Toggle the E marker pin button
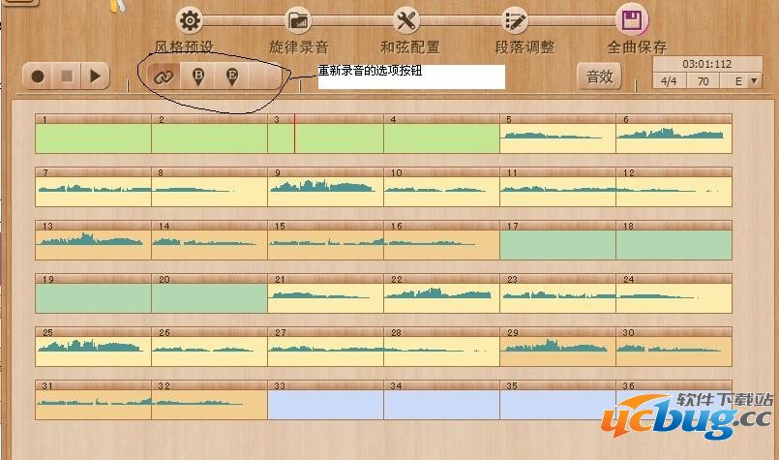 coord(231,77)
